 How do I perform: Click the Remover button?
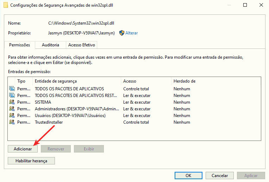tap(56, 149)
